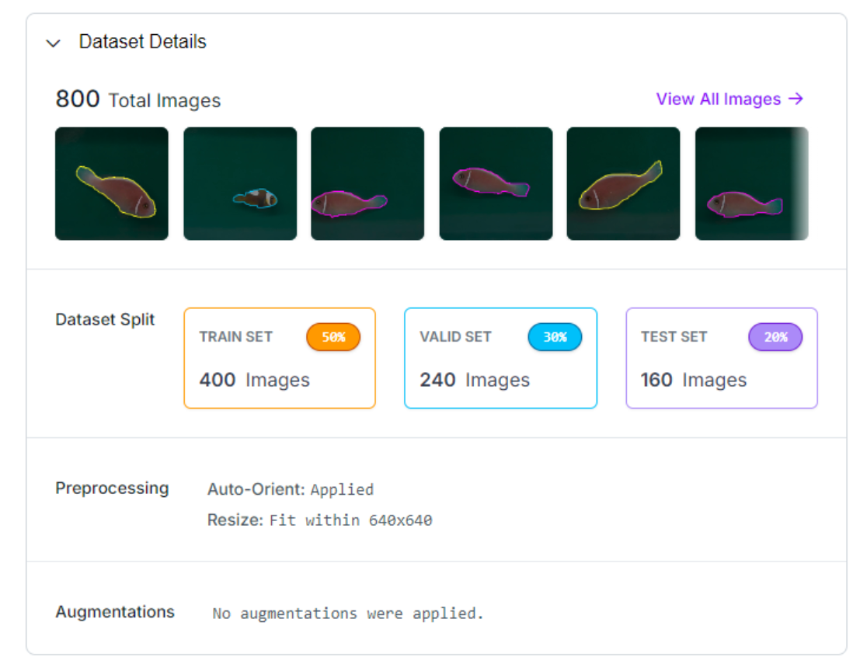Open first fish thumbnail with yellow outline
The image size is (867, 671).
pyautogui.click(x=112, y=184)
